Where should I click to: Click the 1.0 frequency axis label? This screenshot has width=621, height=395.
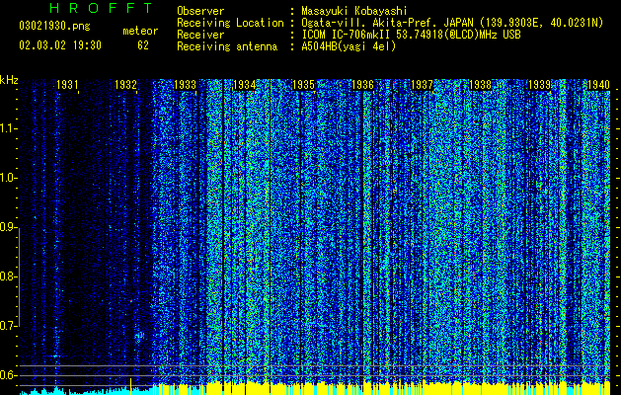(x=9, y=178)
